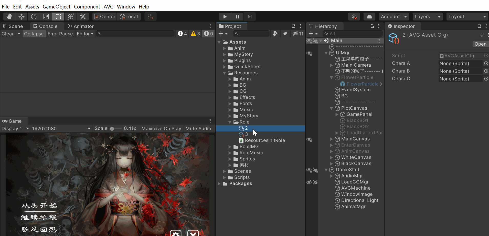Click Chara A object picker

point(486,63)
